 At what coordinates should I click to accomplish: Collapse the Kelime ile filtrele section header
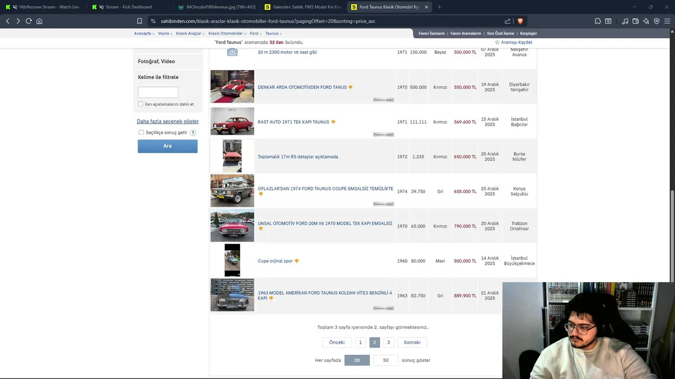158,77
